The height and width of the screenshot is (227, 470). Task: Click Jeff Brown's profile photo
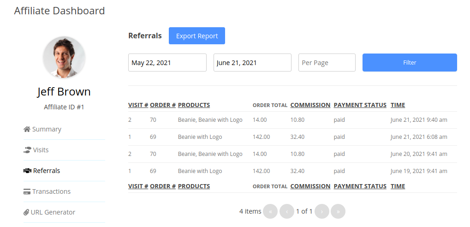tap(64, 57)
